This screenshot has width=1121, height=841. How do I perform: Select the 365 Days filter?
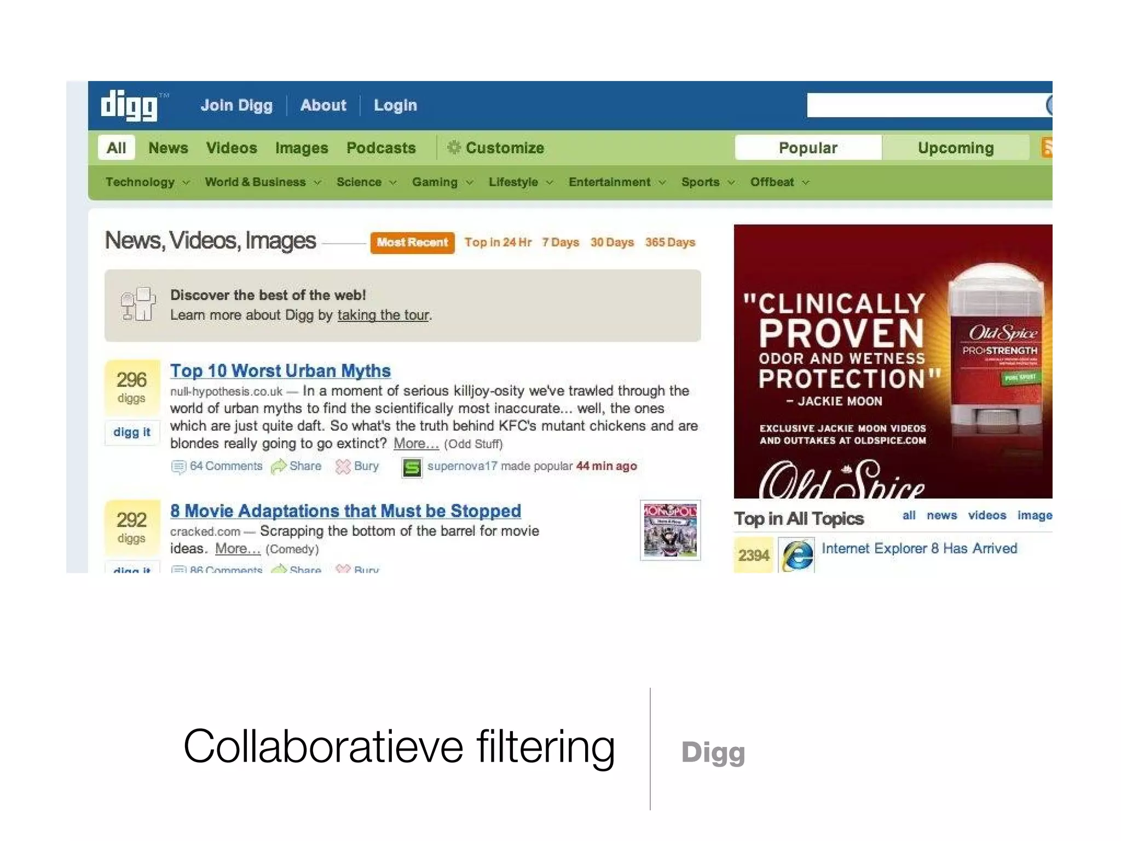click(670, 243)
